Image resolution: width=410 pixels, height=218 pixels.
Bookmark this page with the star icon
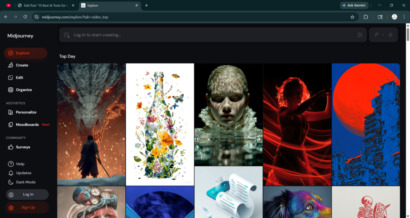352,17
